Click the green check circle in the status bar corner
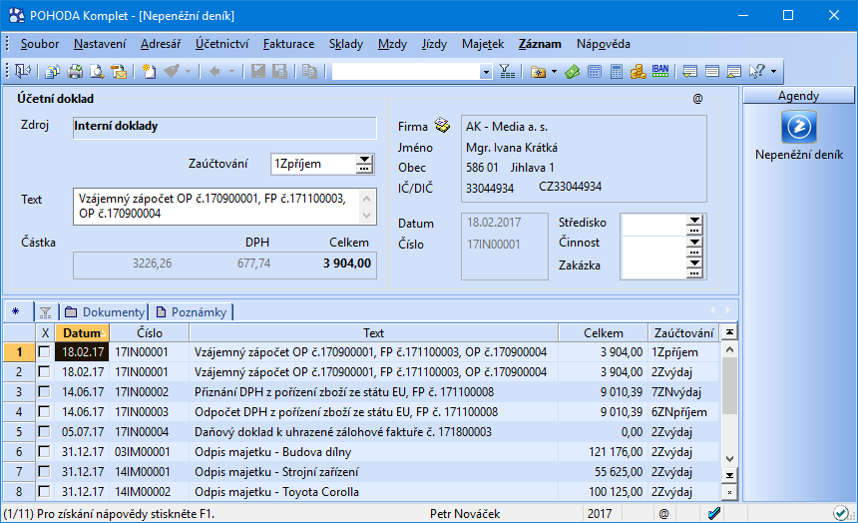This screenshot has width=858, height=523. pyautogui.click(x=840, y=514)
